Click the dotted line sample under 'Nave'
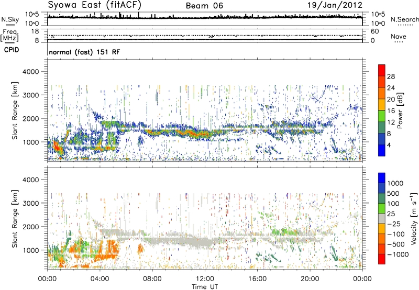This screenshot has height=290, width=419. [x=399, y=42]
